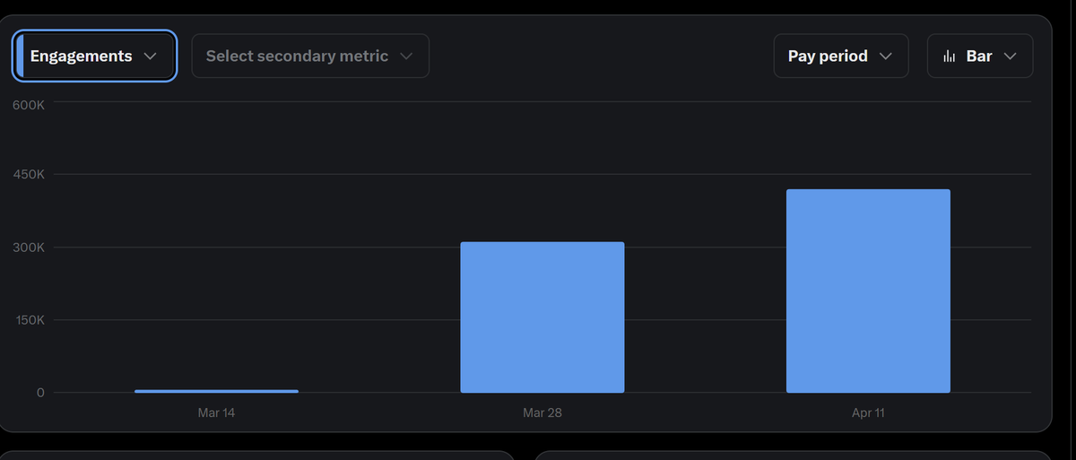This screenshot has width=1076, height=460.
Task: Click the 150K y-axis label
Action: (x=29, y=320)
